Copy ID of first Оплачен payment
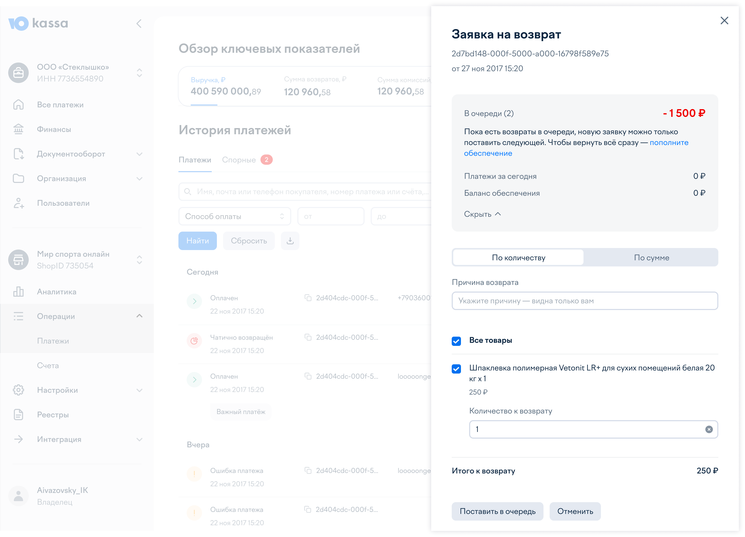Screen dimensions: 745x537 pyautogui.click(x=308, y=298)
